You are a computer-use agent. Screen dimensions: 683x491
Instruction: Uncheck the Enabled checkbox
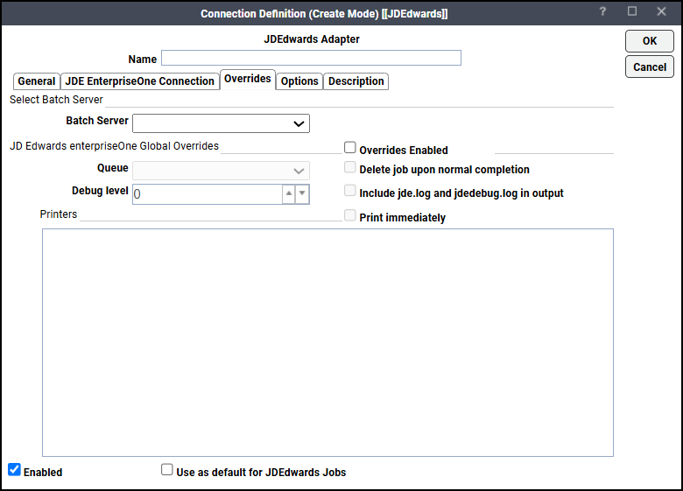pos(14,469)
